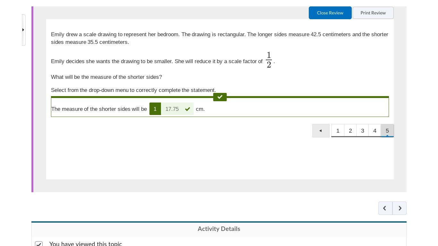Go to previous question with the left triangle
This screenshot has width=438, height=246.
321,131
